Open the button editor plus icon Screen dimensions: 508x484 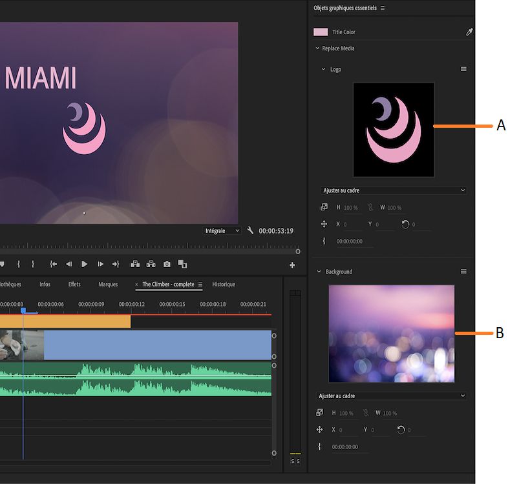292,265
